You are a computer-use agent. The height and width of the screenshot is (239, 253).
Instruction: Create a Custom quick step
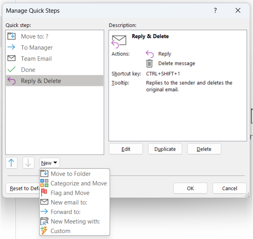pyautogui.click(x=60, y=231)
